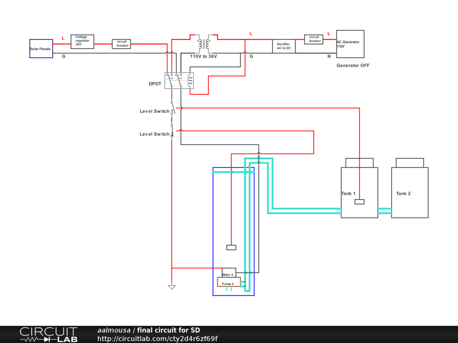The width and height of the screenshot is (458, 343).
Task: Click the Solar Panels block
Action: click(41, 49)
